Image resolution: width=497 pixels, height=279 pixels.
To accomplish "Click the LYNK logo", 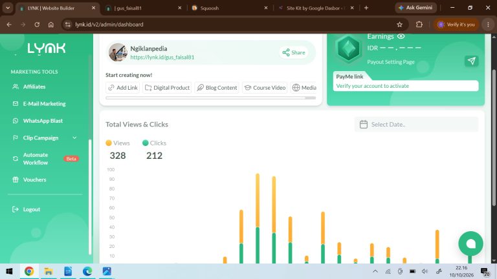I will click(47, 48).
